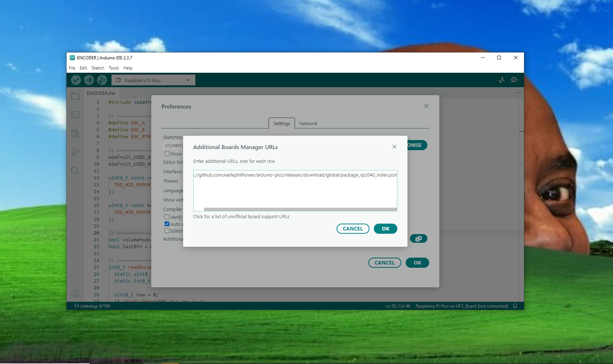Open the Boards Manager sidebar icon
Viewport: 613px width, 364px height.
(x=75, y=115)
